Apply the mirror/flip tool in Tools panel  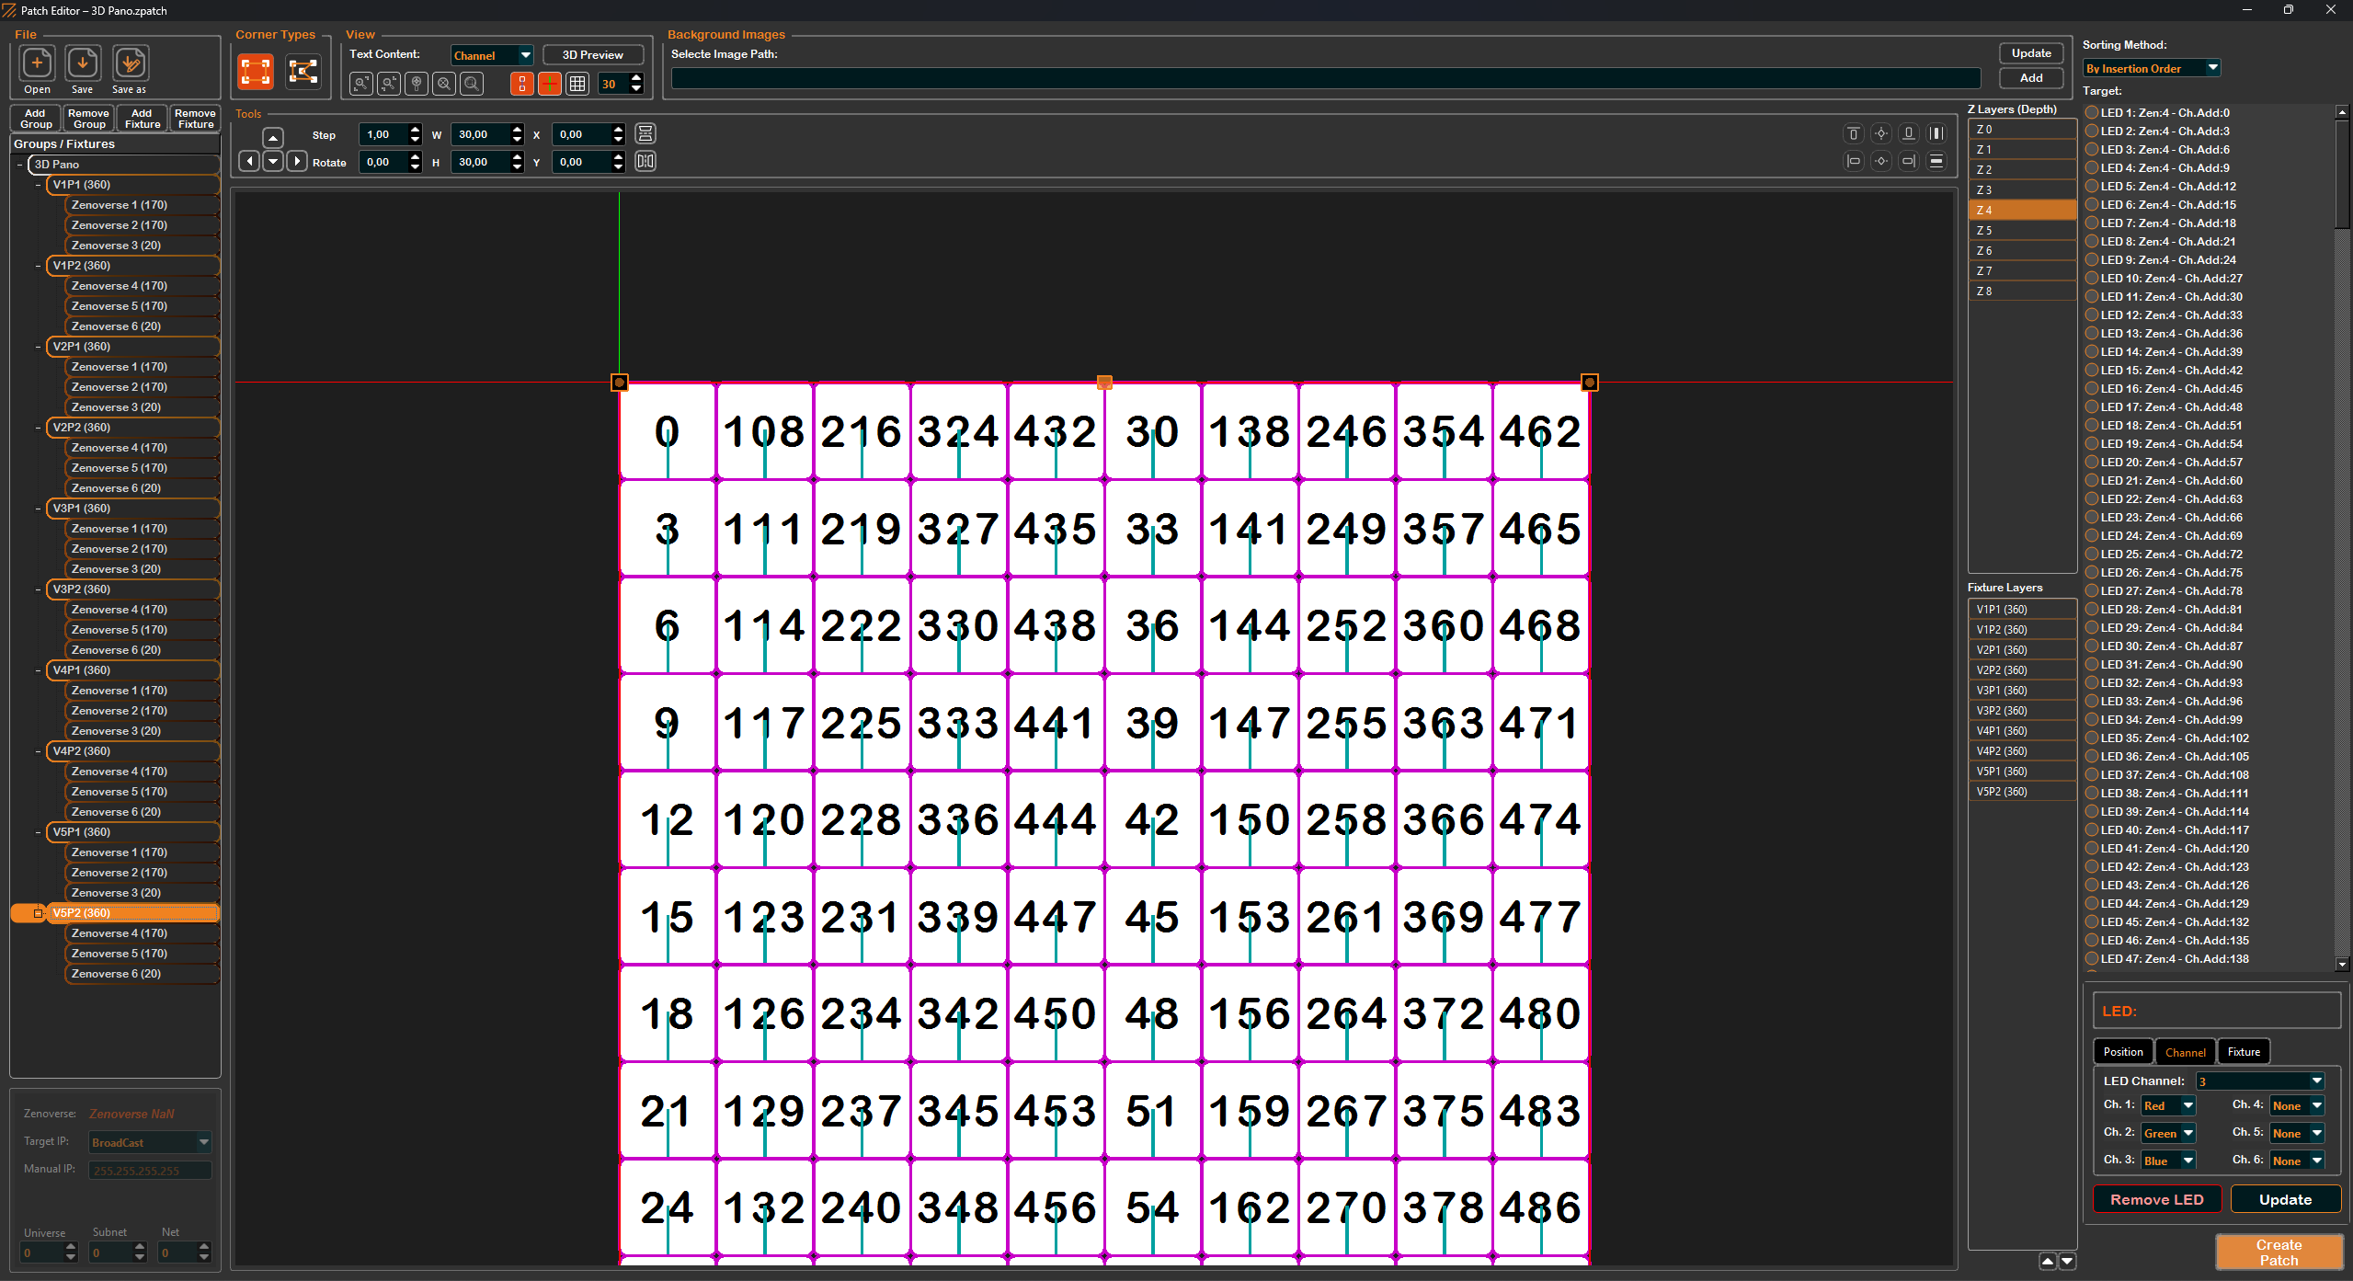pyautogui.click(x=645, y=161)
